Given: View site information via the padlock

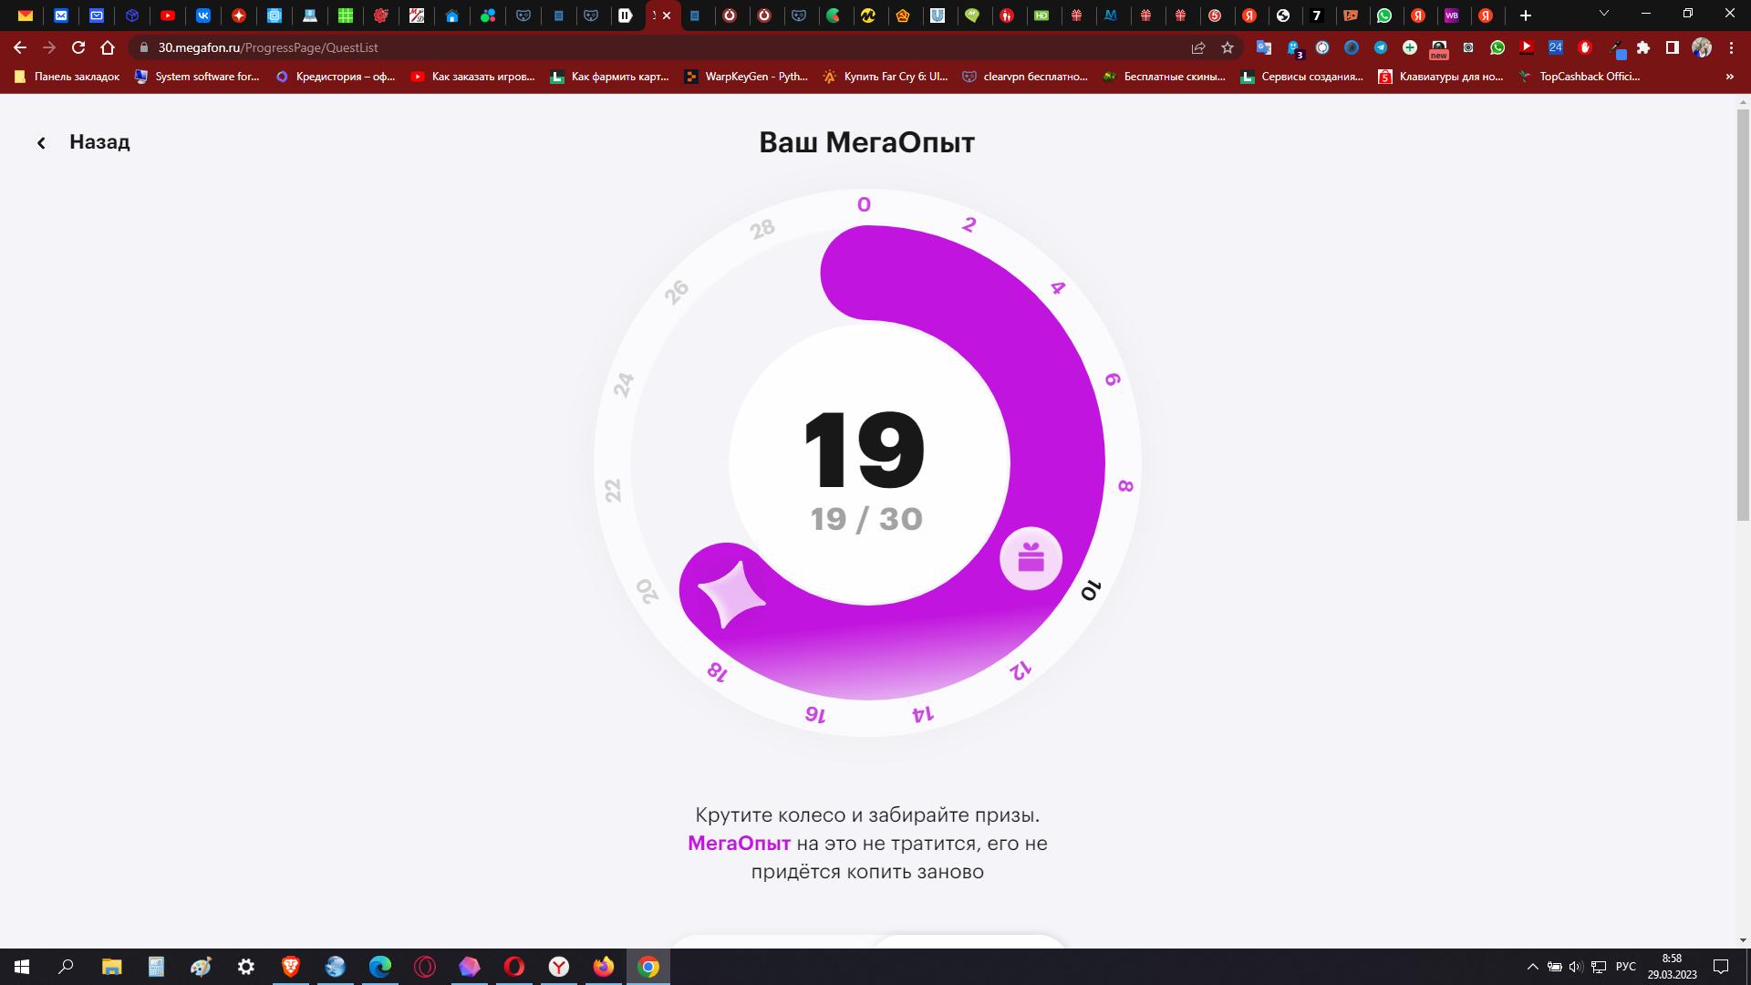Looking at the screenshot, I should tap(143, 47).
